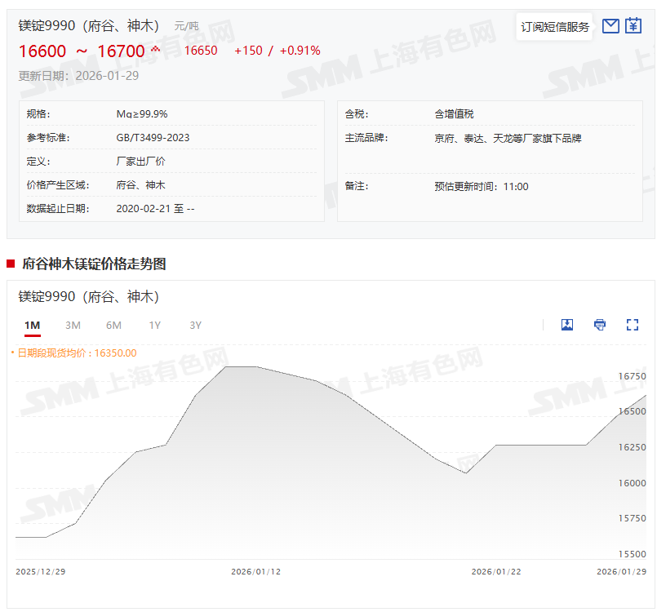Toggle the 日期段现货均价 legend marker
This screenshot has width=657, height=612.
tap(12, 353)
